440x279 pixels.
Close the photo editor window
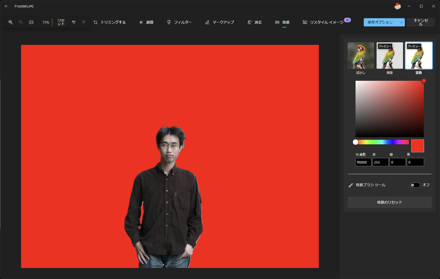434,6
